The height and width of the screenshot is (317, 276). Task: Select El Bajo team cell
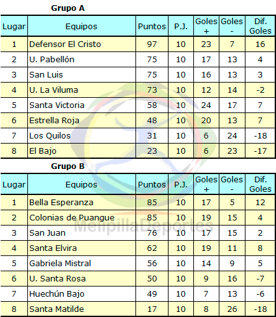tap(81, 151)
